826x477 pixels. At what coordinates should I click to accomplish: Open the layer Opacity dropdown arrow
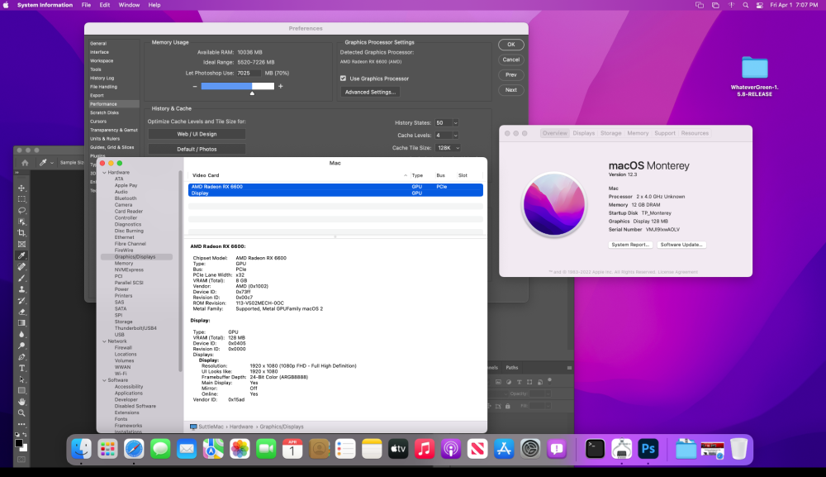pos(548,394)
